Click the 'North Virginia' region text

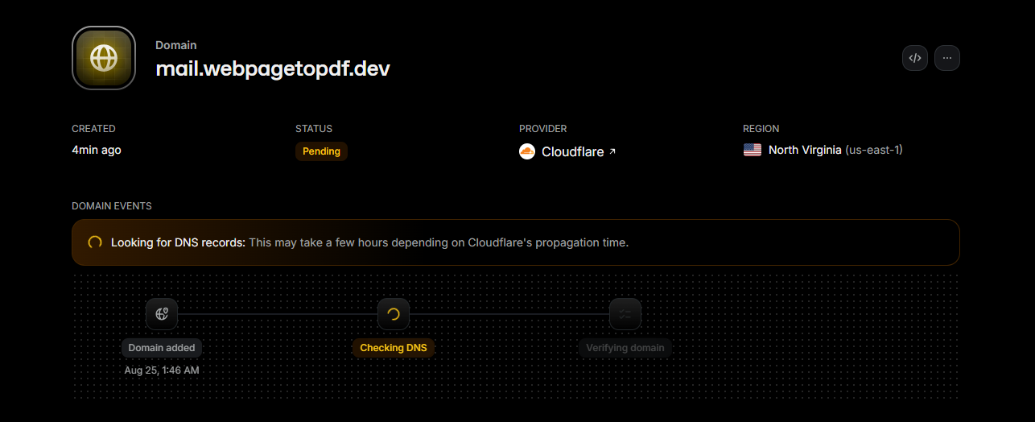point(805,150)
